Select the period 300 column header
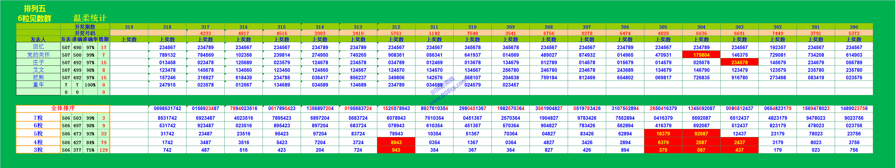 tap(854, 27)
